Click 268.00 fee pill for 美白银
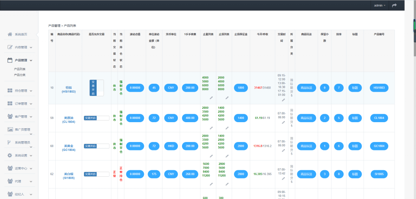The height and width of the screenshot is (199, 416). point(190,174)
